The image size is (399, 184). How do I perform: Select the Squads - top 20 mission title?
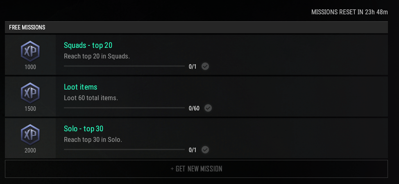tap(88, 45)
